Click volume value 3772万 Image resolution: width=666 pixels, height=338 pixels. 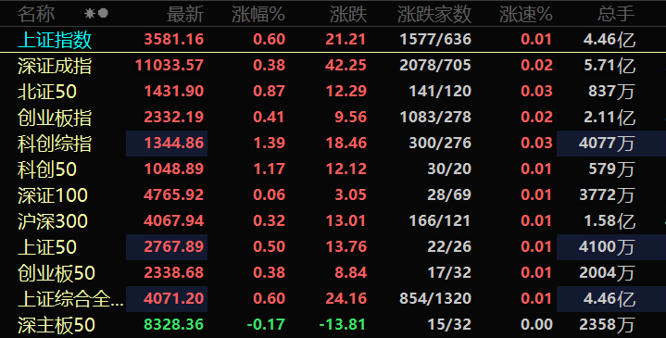(607, 194)
